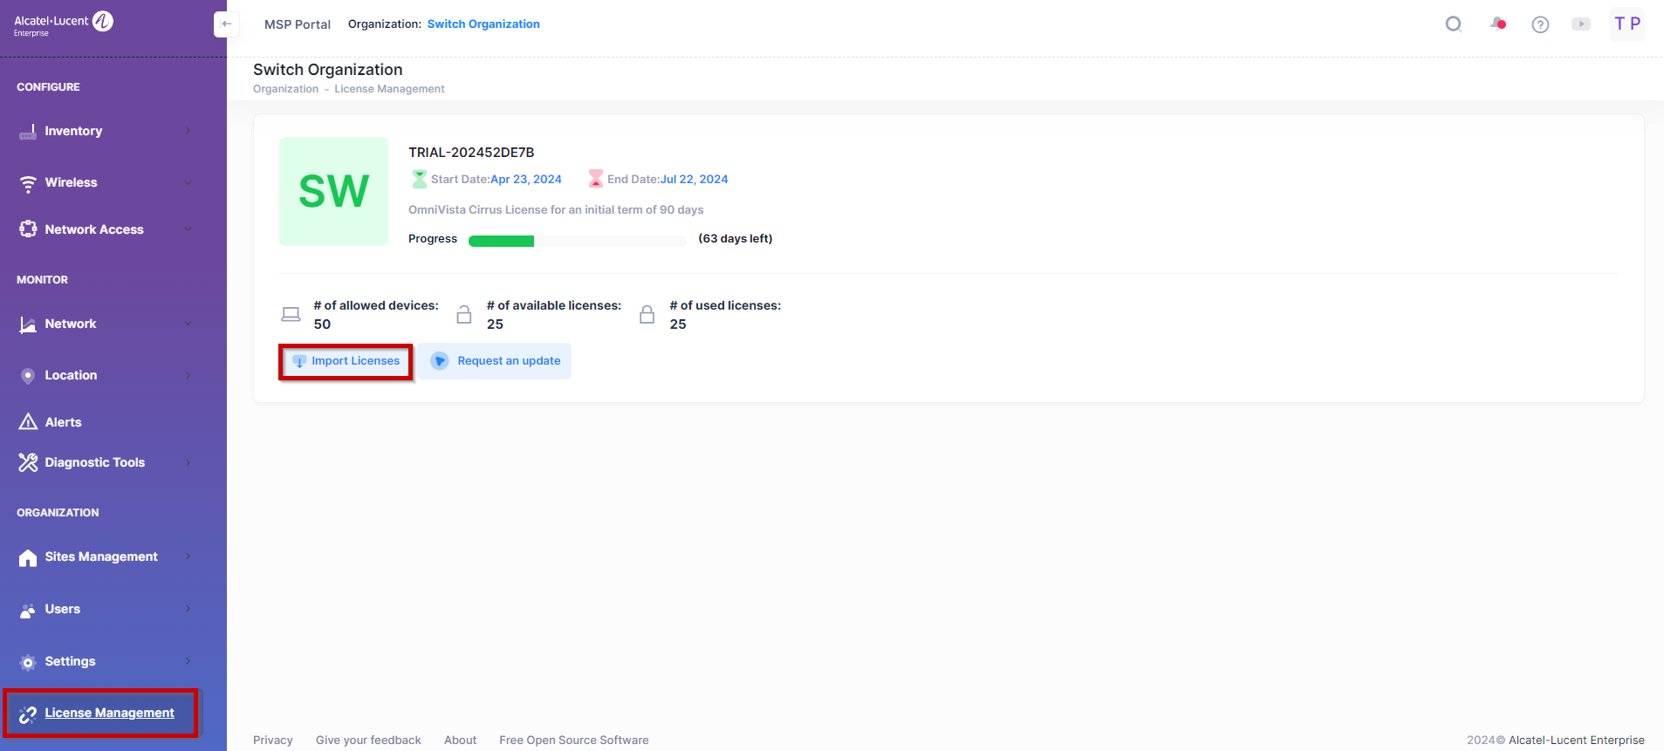The image size is (1664, 751).
Task: Click the Settings gear sidebar icon
Action: point(28,662)
